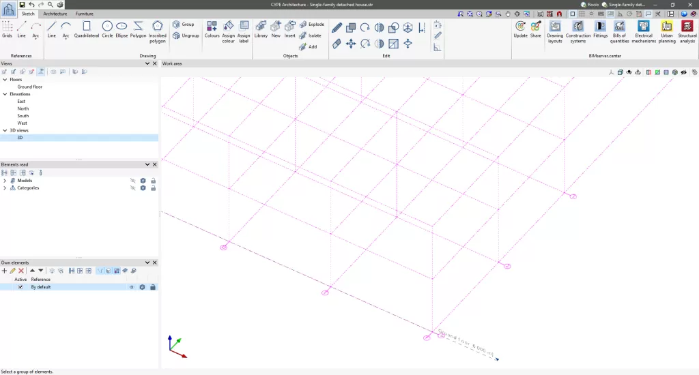Screen dimensions: 699x375
Task: Open the Colours palette tool
Action: 212,29
